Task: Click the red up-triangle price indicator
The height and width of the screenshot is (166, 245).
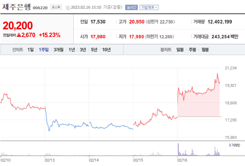Action: click(19, 35)
